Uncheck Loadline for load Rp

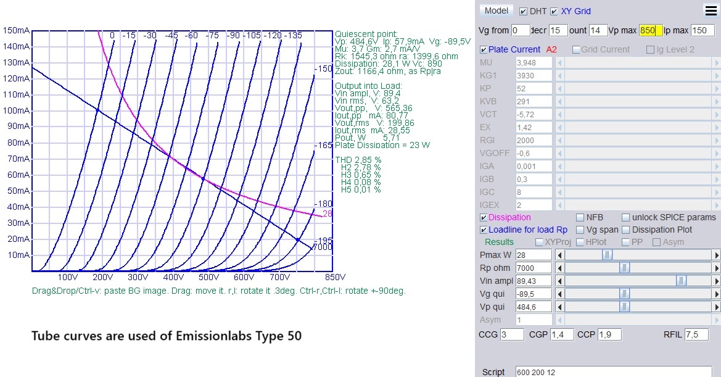coord(484,230)
